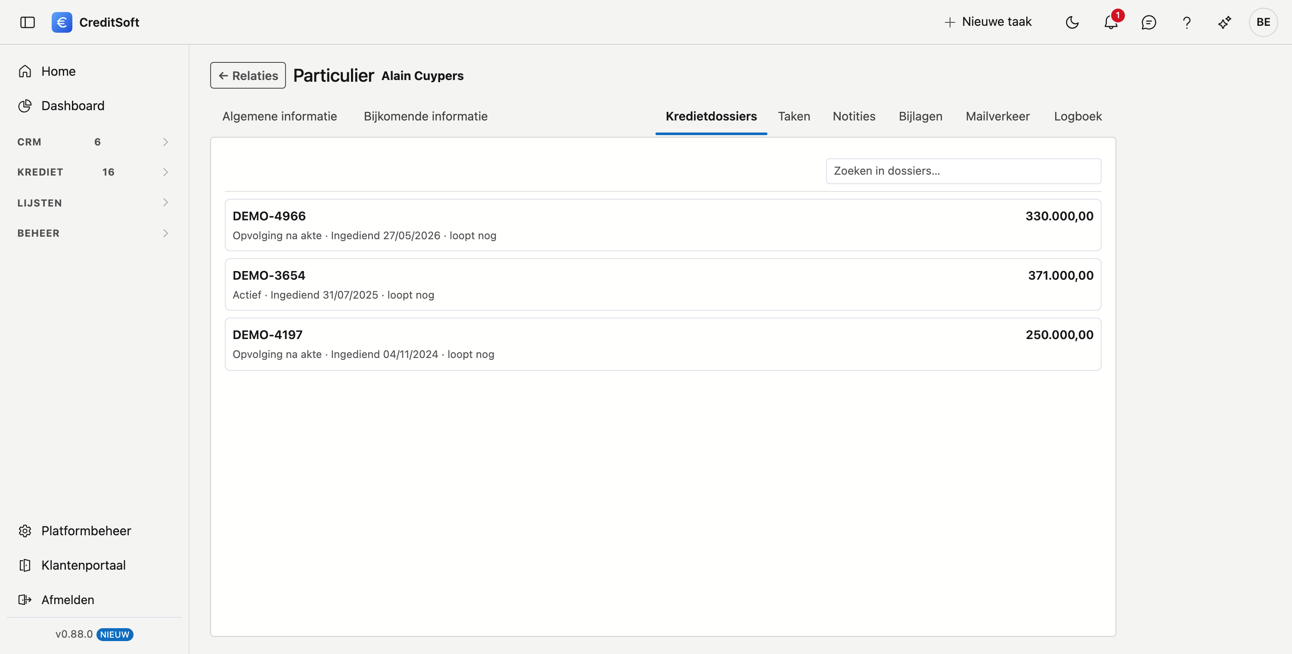Click the Ingediend 04/11/2024 status line
The image size is (1292, 654).
[x=363, y=354]
